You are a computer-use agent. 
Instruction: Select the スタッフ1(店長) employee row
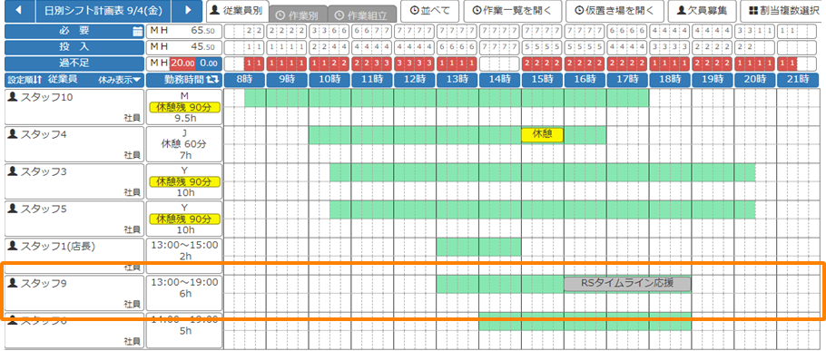74,255
